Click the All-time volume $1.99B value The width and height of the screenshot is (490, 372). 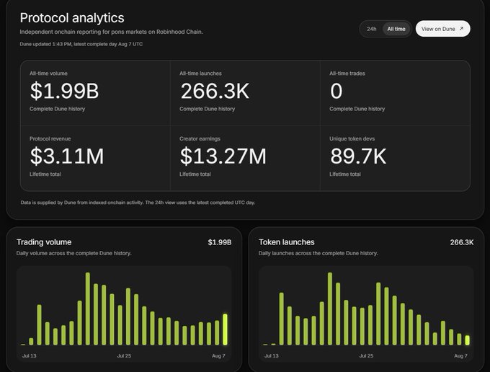[x=64, y=91]
